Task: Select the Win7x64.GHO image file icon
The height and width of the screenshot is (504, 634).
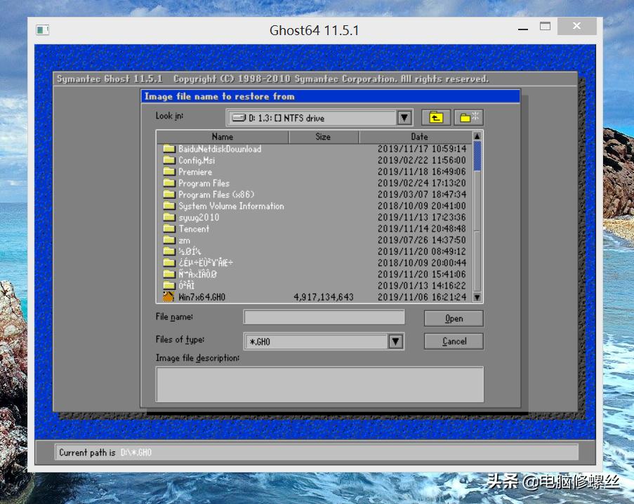Action: 169,297
